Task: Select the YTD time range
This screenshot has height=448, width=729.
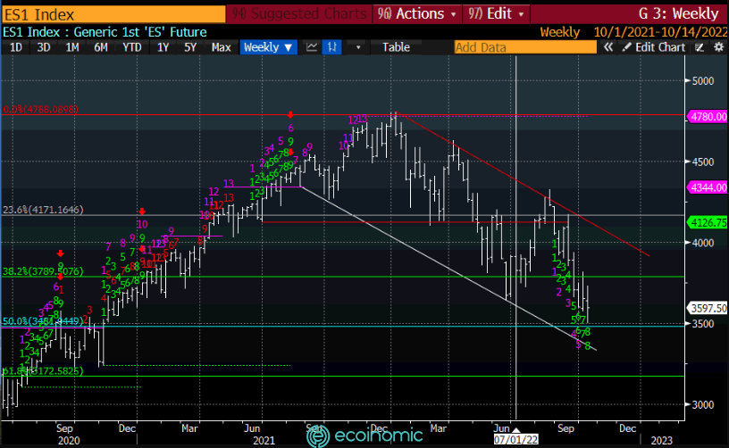Action: click(131, 47)
